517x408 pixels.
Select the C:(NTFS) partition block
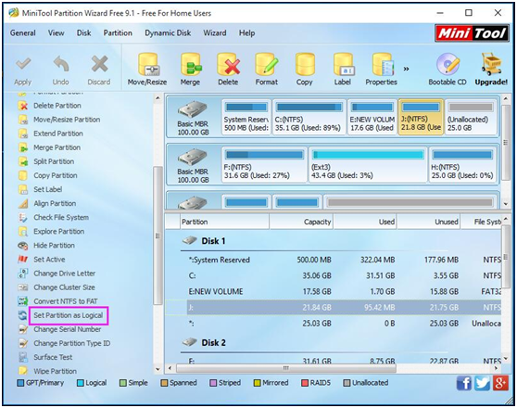pyautogui.click(x=309, y=117)
